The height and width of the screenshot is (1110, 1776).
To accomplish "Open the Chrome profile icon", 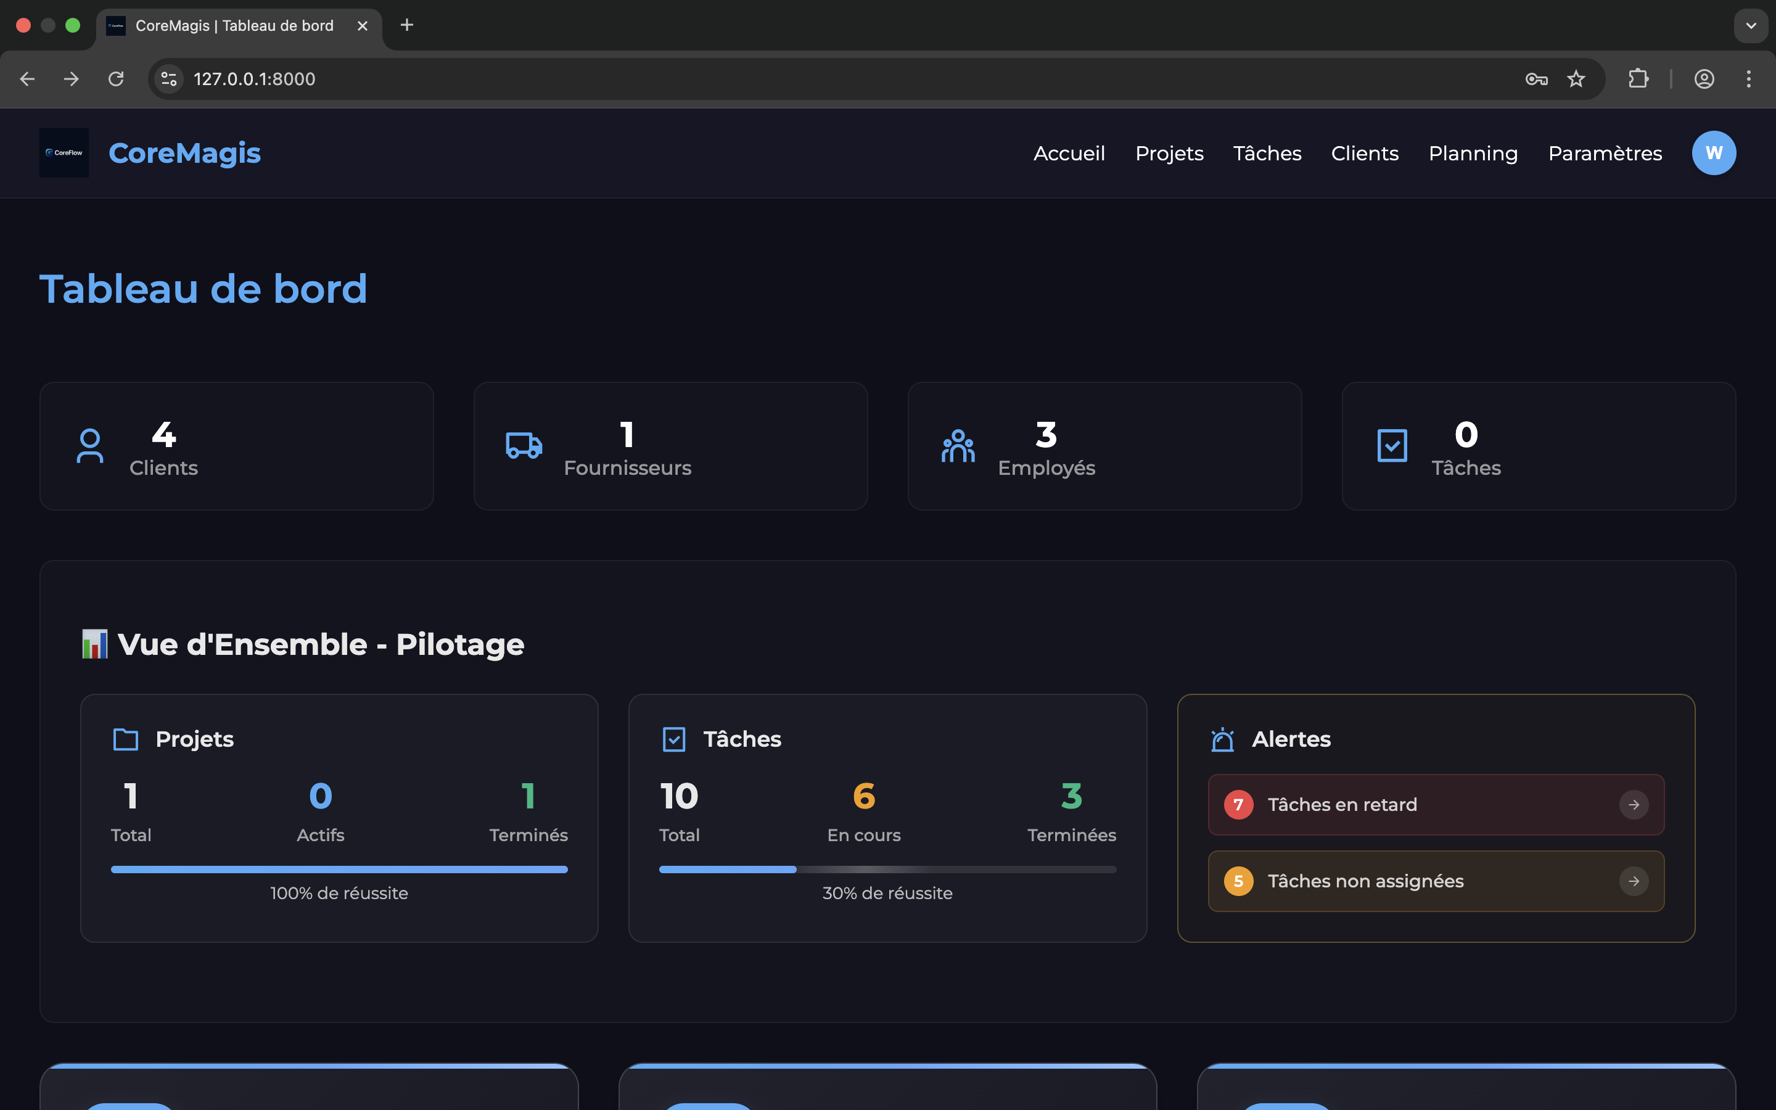I will (1704, 78).
